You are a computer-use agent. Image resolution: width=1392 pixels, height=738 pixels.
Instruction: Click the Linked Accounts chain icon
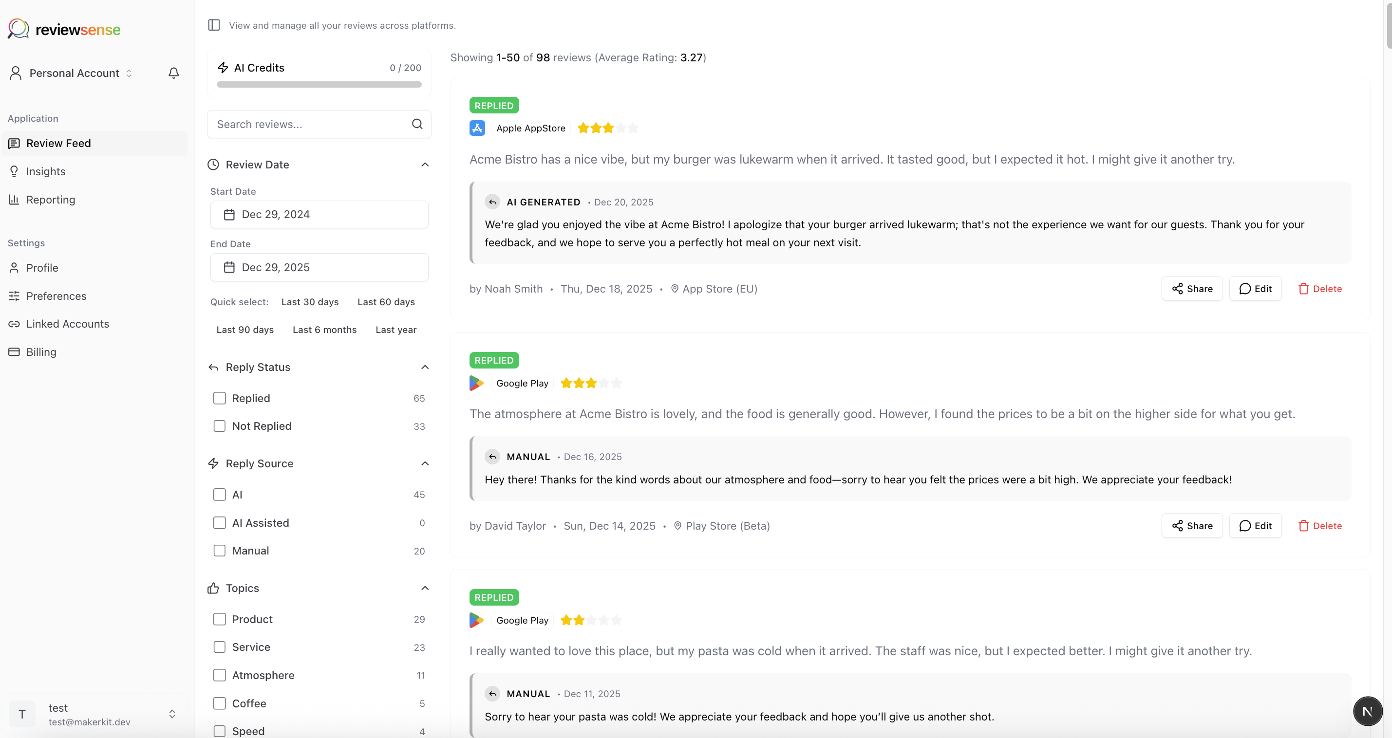[x=15, y=324]
